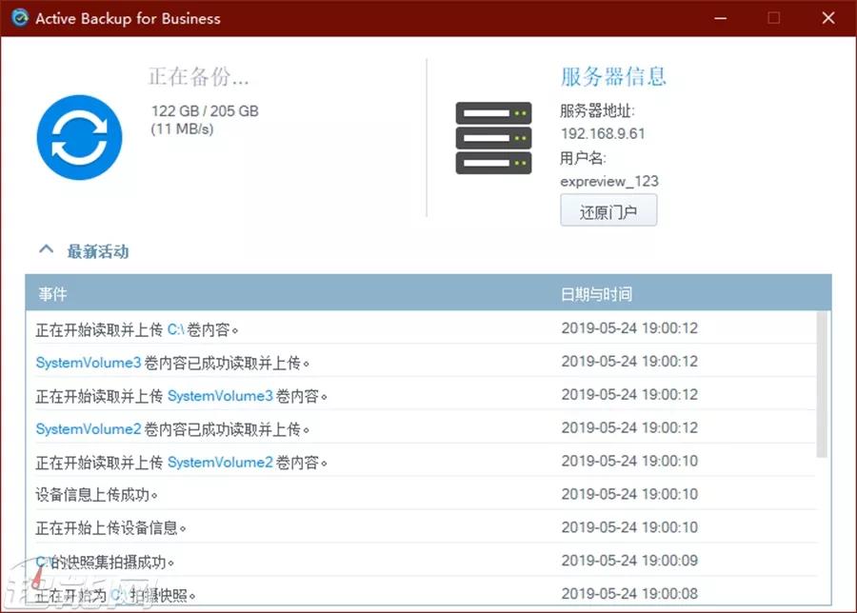This screenshot has height=613, width=857.
Task: Collapse the 最新活动 section chevron
Action: 47,250
